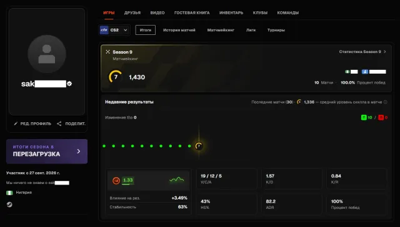Expand the CS2 game selector dropdown
The height and width of the screenshot is (227, 400).
pyautogui.click(x=114, y=30)
